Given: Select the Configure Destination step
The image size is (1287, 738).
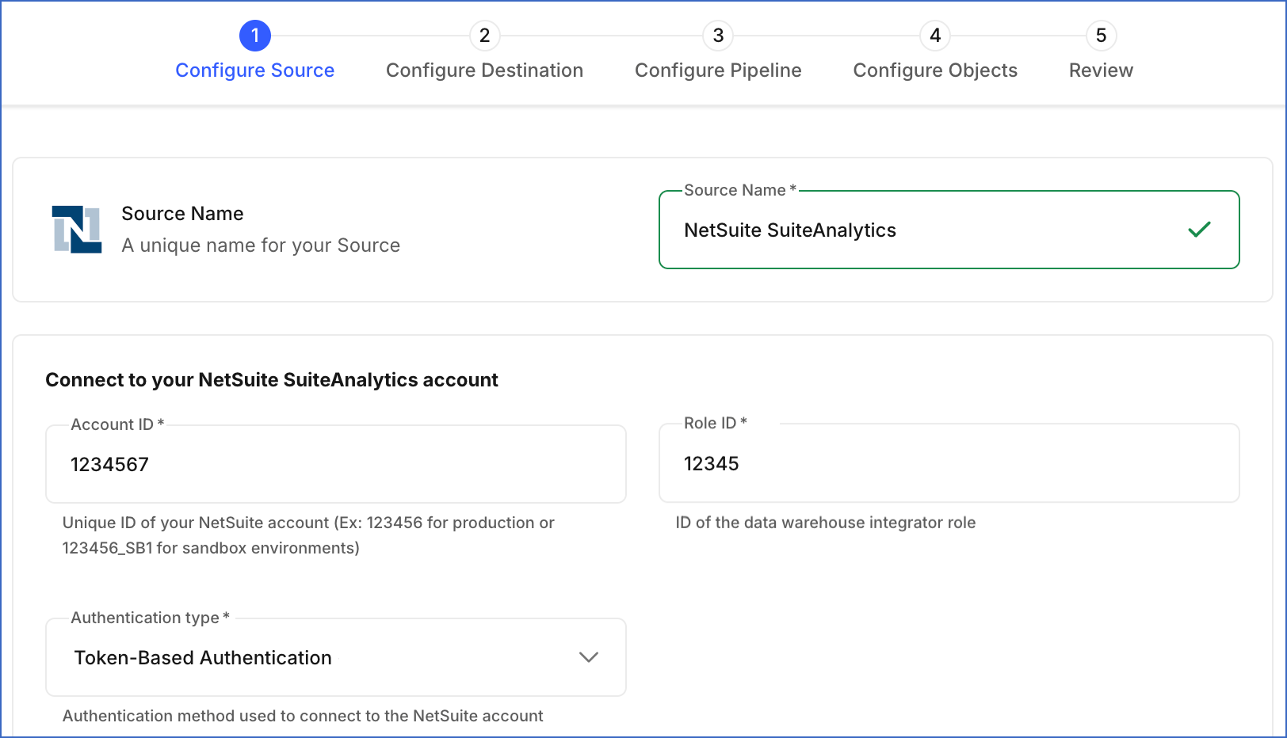Looking at the screenshot, I should pyautogui.click(x=484, y=70).
